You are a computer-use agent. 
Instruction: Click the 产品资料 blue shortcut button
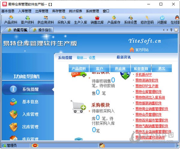click(79, 69)
